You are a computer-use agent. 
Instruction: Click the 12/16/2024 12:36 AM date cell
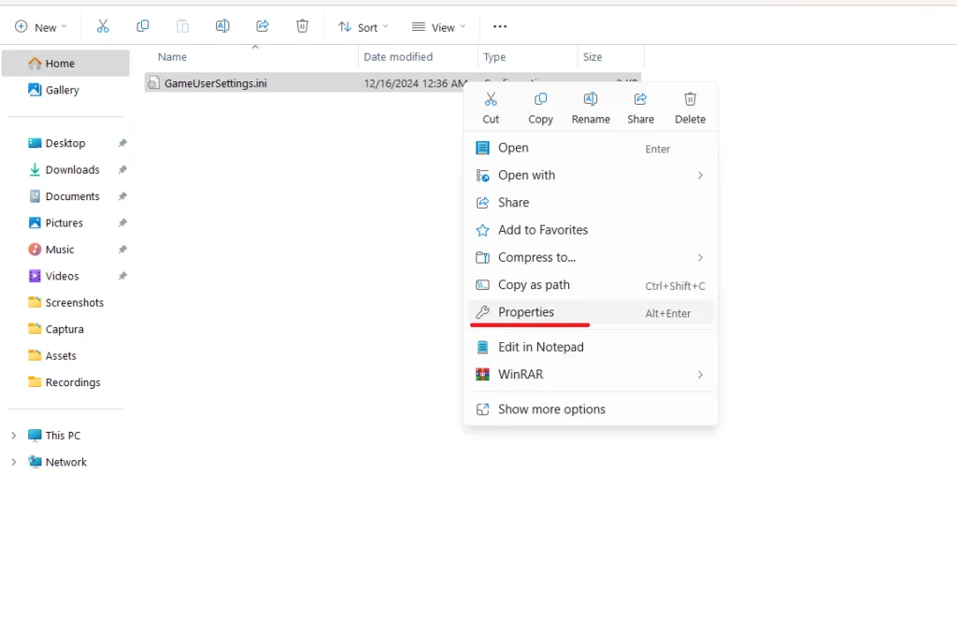(x=416, y=83)
